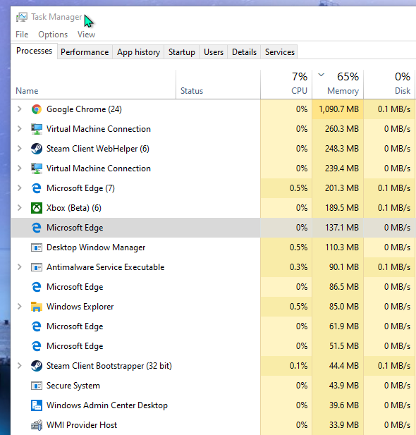416x435 pixels.
Task: Expand Steam Client Bootstrapper (32 bit)
Action: tap(20, 366)
